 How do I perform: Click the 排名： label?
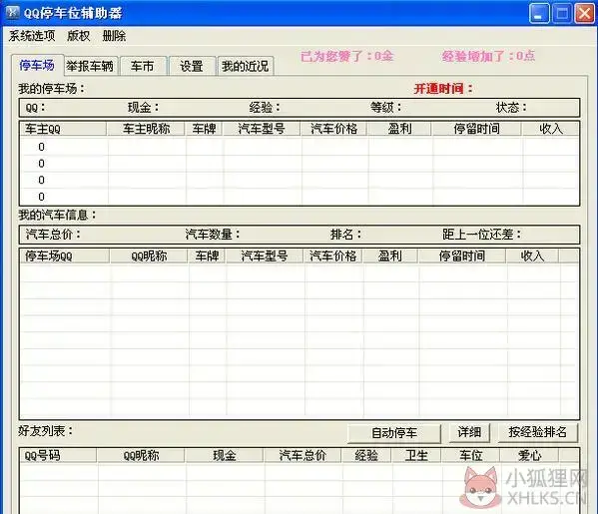(345, 235)
